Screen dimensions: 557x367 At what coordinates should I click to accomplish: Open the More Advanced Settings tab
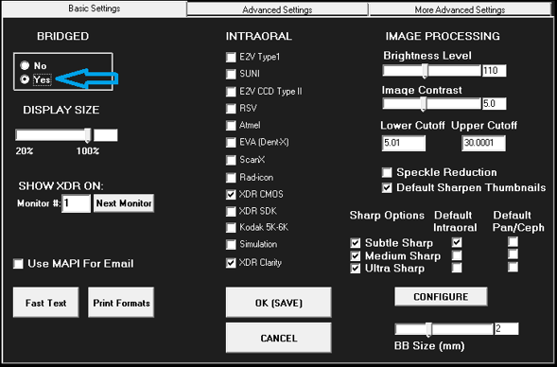pos(460,9)
